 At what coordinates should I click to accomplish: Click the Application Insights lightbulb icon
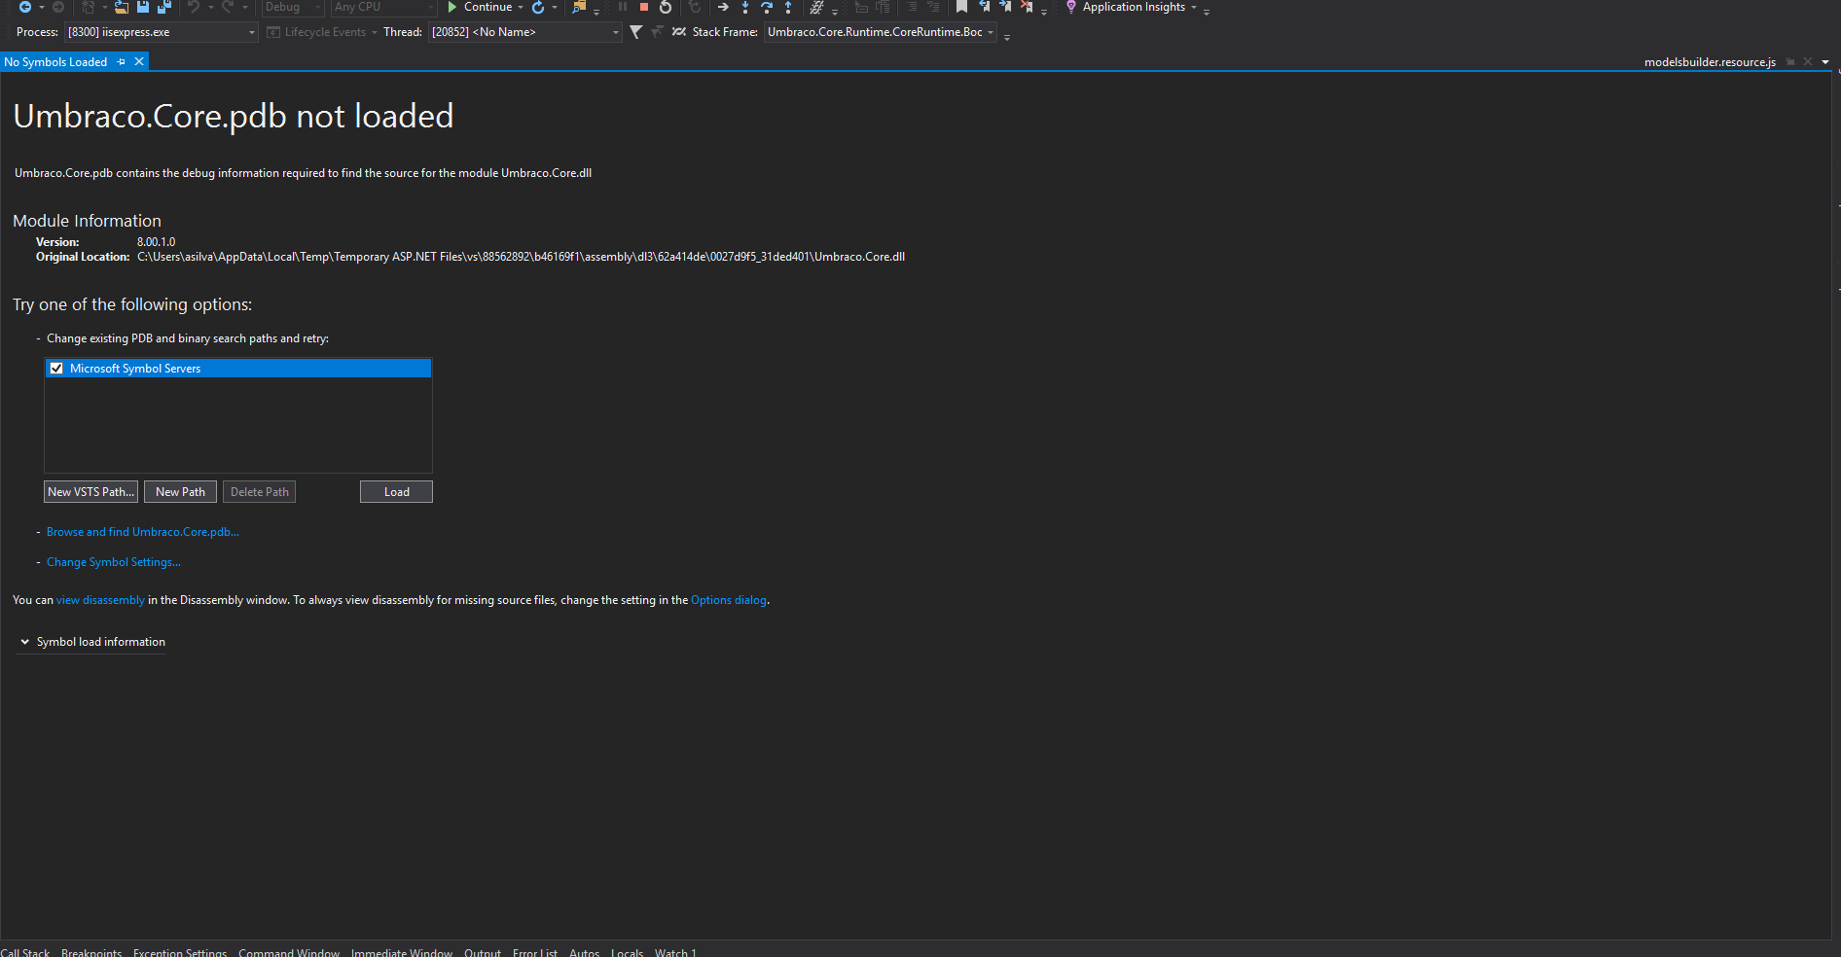[x=1071, y=7]
